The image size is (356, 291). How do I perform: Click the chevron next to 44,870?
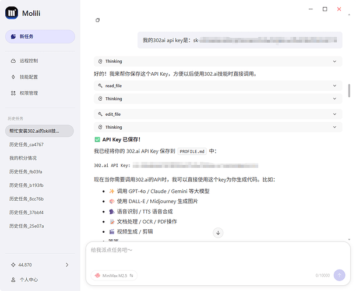[x=67, y=265]
